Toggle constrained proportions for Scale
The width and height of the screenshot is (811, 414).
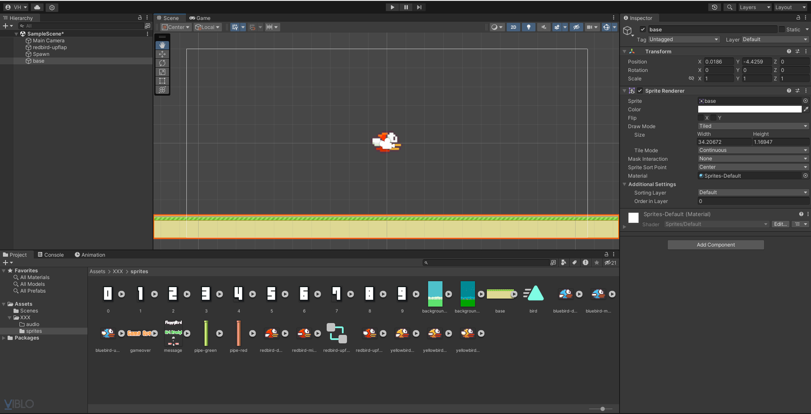[691, 79]
